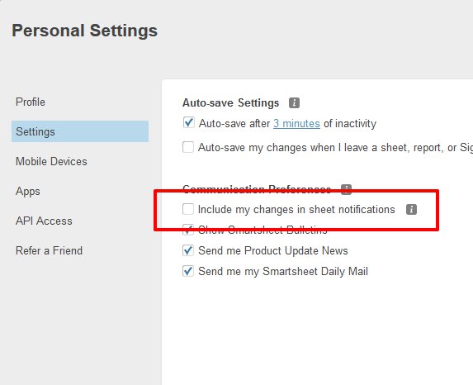Click the Auto-save Settings section title
This screenshot has width=473, height=385.
tap(231, 102)
